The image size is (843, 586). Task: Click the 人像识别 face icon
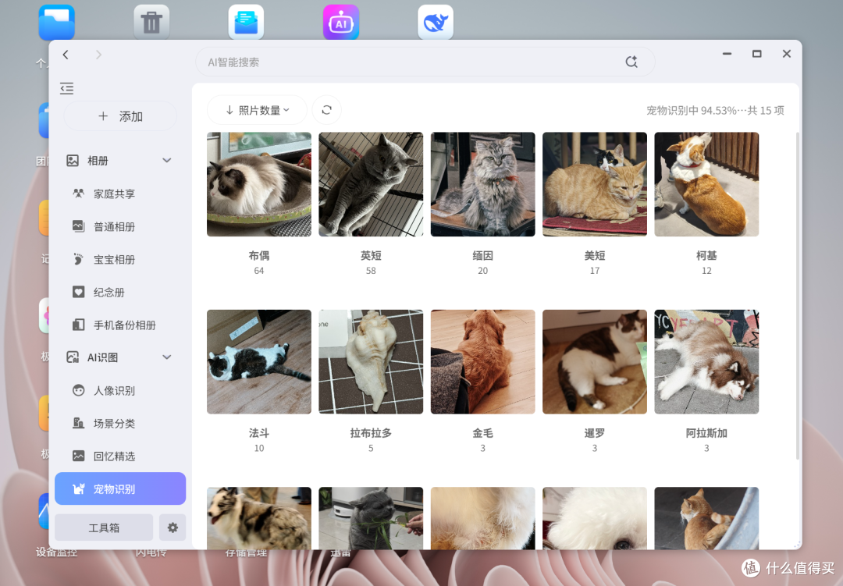pyautogui.click(x=79, y=390)
